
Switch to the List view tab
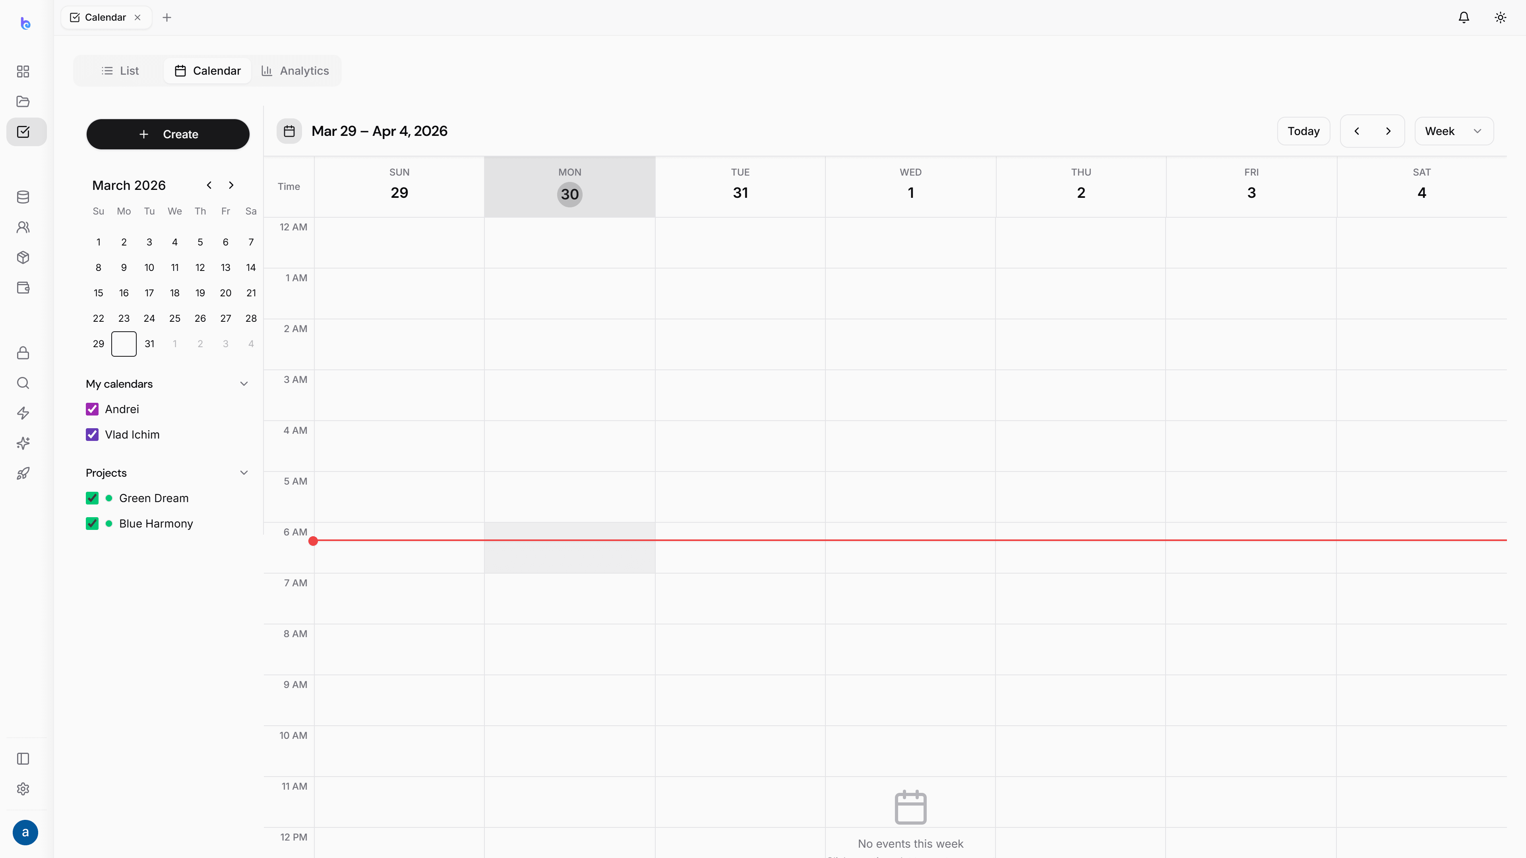120,70
